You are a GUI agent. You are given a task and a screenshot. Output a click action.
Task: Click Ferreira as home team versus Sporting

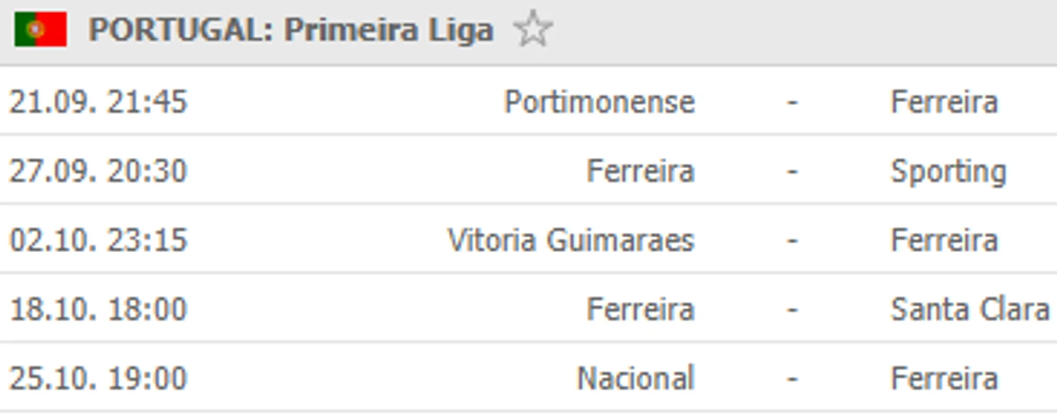point(640,171)
